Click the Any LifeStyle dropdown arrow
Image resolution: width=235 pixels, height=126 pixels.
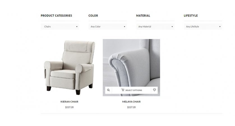point(220,27)
